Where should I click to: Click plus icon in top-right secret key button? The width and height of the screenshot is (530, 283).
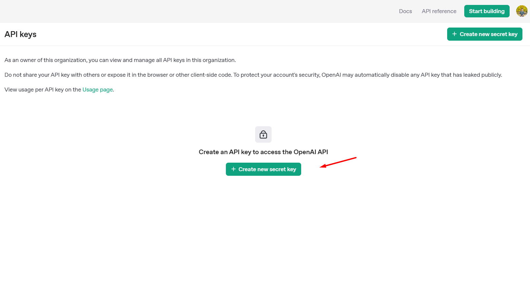(454, 34)
